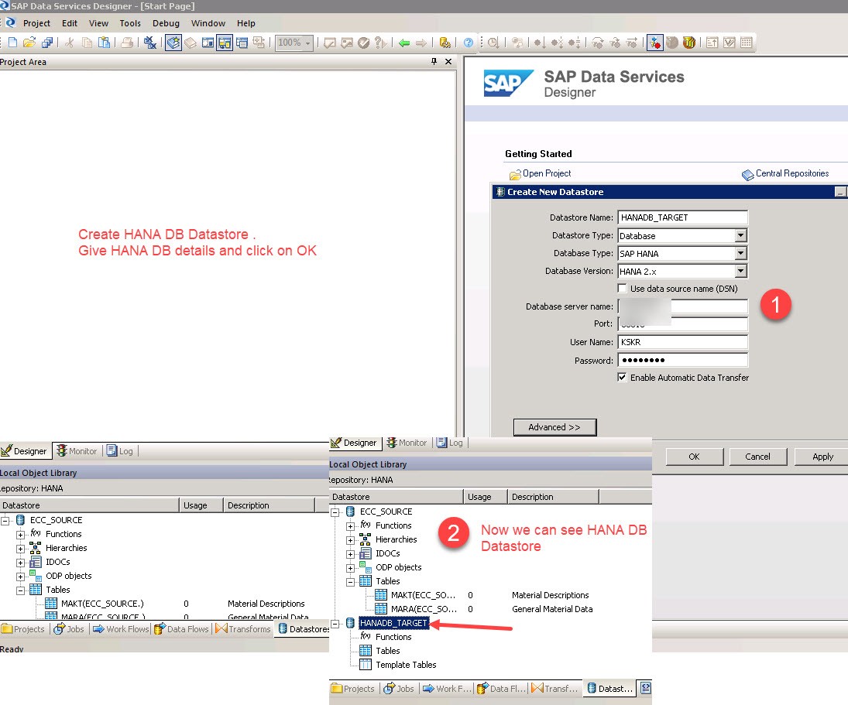
Task: Toggle the filter breakpoint debug icon
Action: (x=654, y=43)
